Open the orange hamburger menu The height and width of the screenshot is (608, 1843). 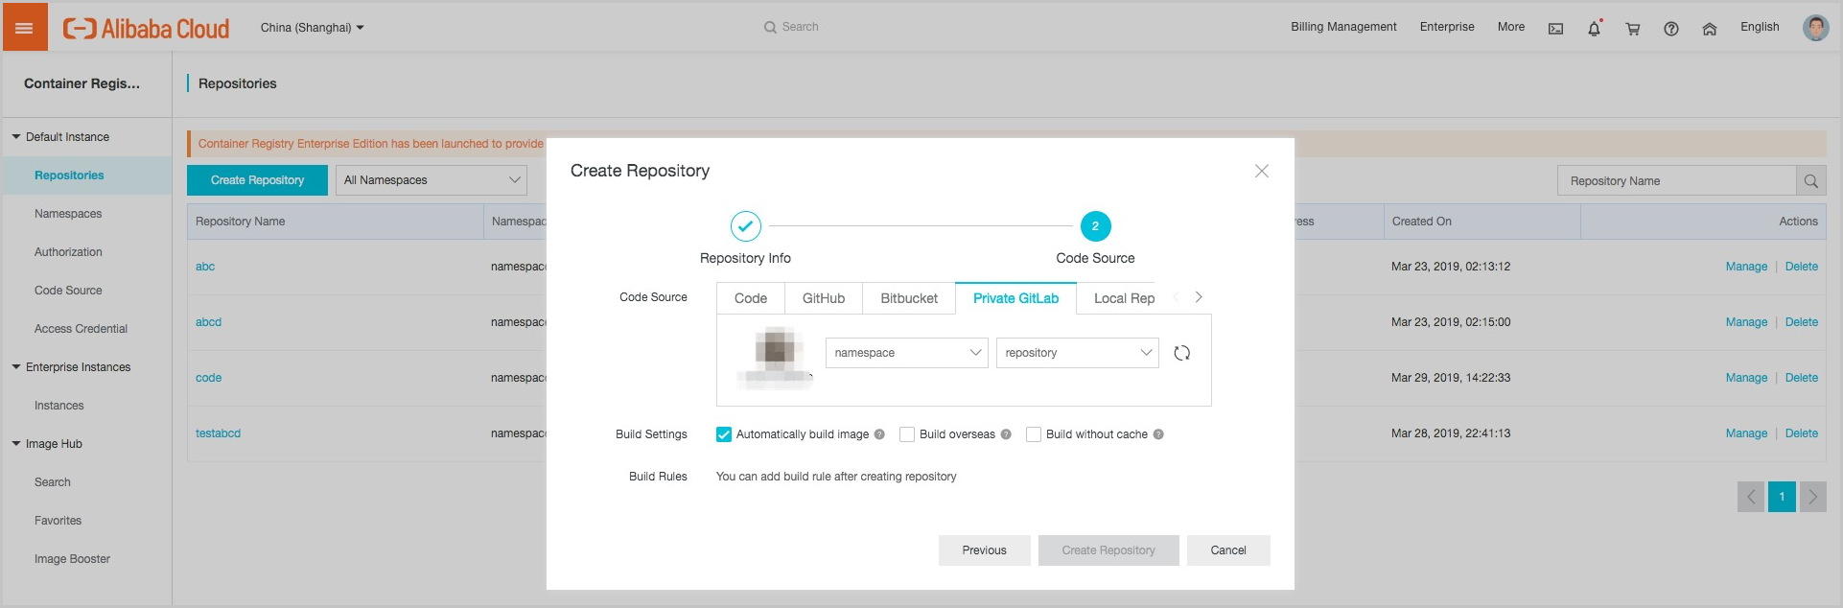24,28
